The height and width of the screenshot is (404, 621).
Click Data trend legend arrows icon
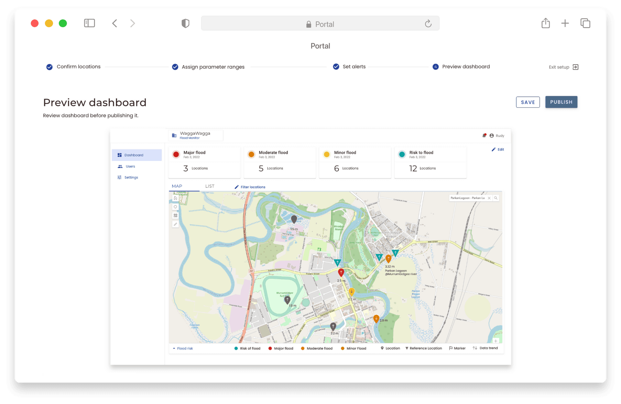click(x=475, y=348)
